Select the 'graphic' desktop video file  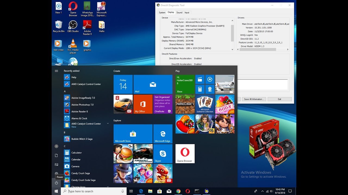point(87,45)
